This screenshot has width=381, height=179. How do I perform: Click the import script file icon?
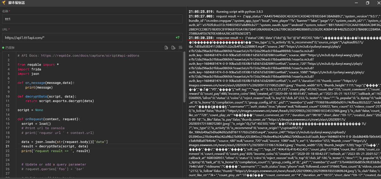[x=166, y=48]
